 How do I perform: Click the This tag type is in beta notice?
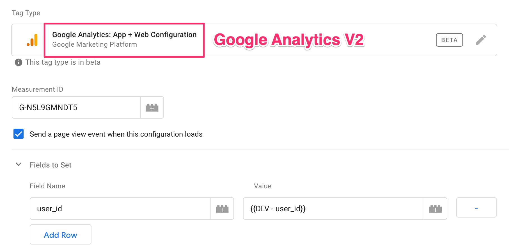tap(63, 62)
